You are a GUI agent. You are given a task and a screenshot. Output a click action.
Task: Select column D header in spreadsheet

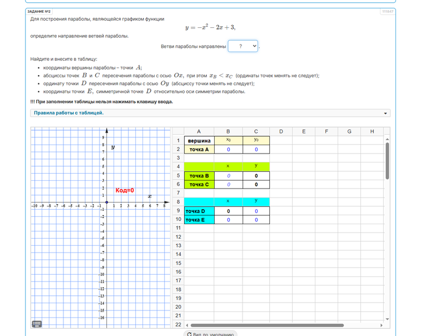pyautogui.click(x=281, y=132)
